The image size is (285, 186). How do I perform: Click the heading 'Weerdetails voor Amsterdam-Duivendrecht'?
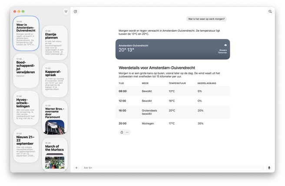[157, 68]
